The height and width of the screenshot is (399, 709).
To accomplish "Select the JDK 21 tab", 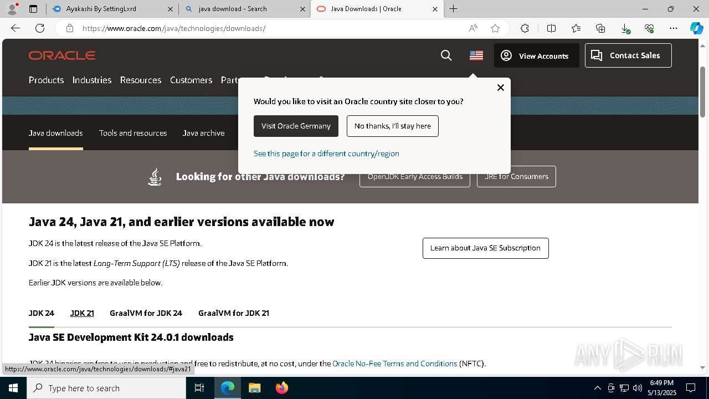I will click(x=82, y=313).
